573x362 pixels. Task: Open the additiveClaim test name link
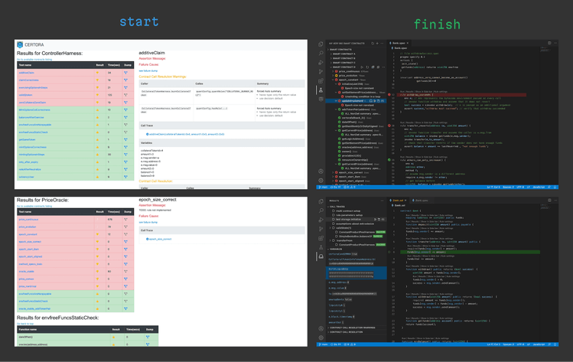[x=26, y=73]
